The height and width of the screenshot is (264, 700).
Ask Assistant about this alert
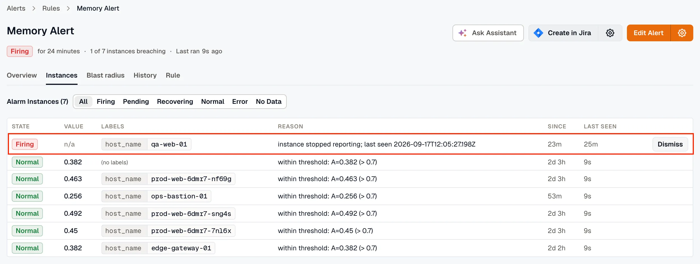[488, 33]
